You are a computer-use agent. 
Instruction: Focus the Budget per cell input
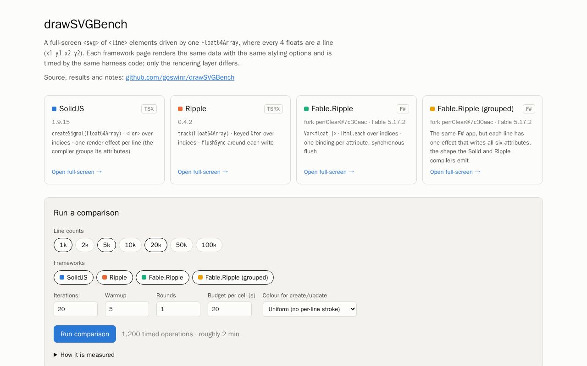pyautogui.click(x=230, y=309)
